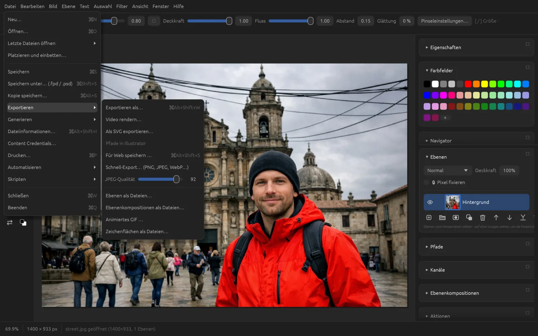The height and width of the screenshot is (336, 538).
Task: Select 'Für Web speichern …' menu entry
Action: [153, 155]
